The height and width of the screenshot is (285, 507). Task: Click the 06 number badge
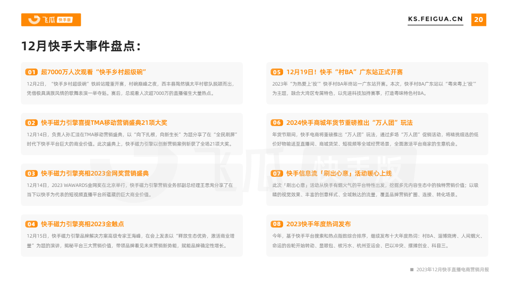pos(277,123)
